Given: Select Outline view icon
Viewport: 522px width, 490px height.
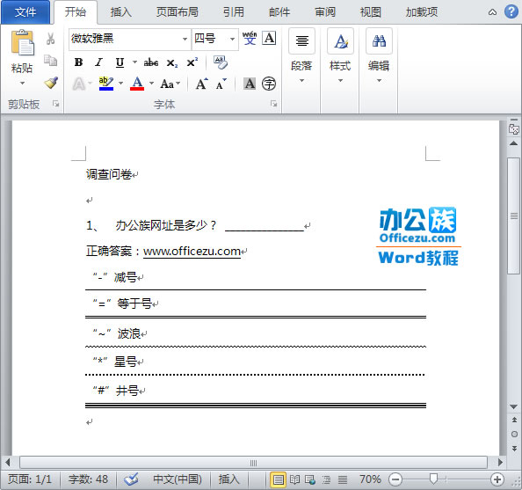Looking at the screenshot, I should click(326, 480).
